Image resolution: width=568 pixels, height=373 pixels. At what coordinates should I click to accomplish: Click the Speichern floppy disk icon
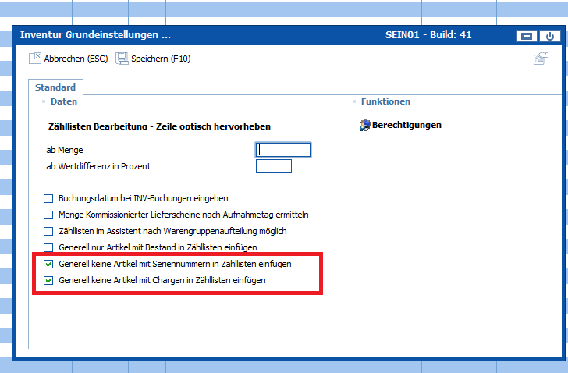tap(122, 59)
